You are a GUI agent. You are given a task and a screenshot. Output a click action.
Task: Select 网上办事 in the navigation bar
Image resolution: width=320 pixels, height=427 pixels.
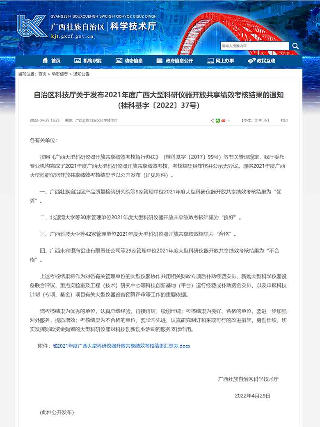tap(220, 61)
